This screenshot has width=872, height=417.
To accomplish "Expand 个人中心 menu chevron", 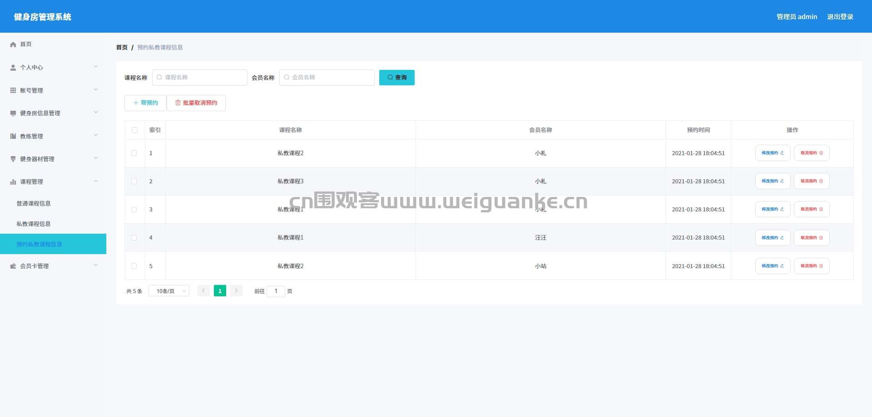I will (x=96, y=67).
